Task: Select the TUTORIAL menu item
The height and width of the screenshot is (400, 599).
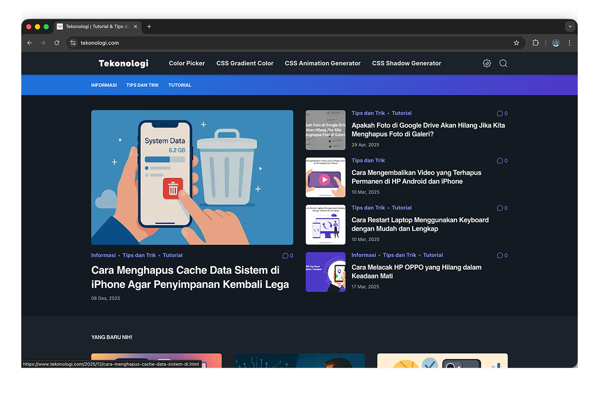Action: (179, 85)
